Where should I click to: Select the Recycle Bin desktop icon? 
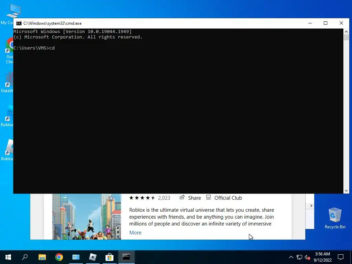tap(335, 218)
